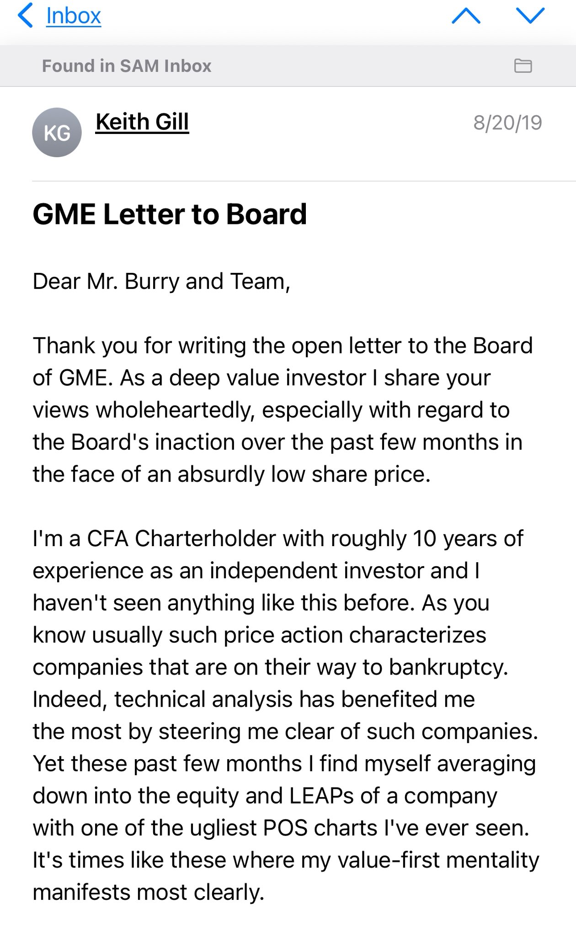Viewport: 576px width, 936px height.
Task: Tap the "Found in SAM Inbox" label
Action: [x=127, y=66]
